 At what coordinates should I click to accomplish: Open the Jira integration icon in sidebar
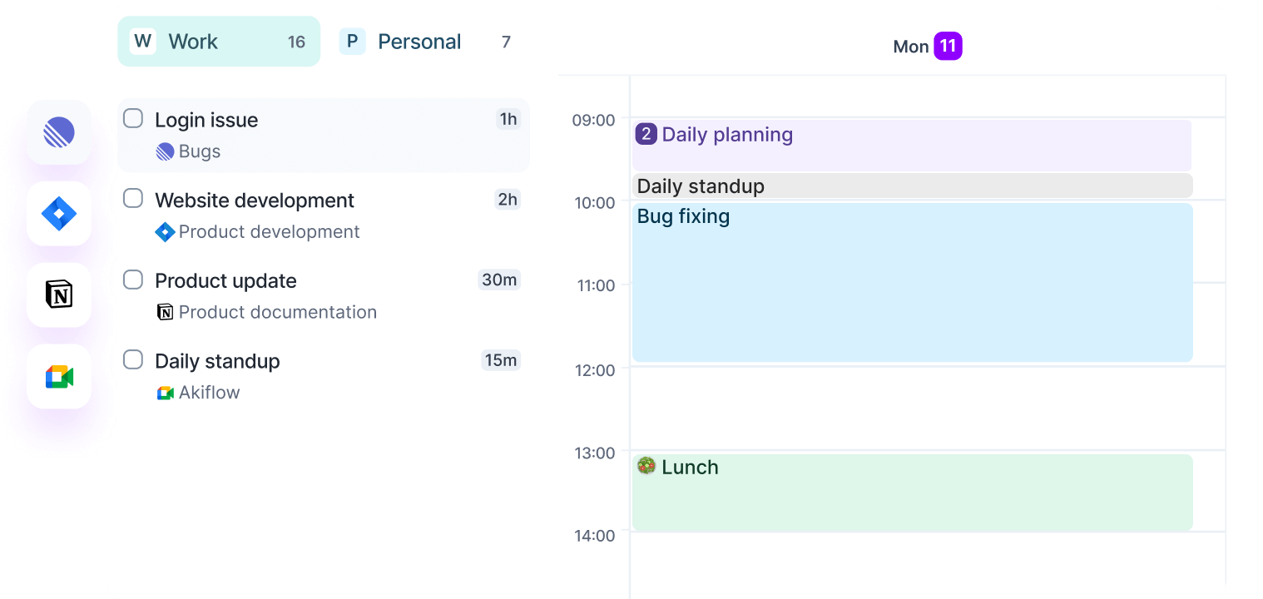(59, 214)
